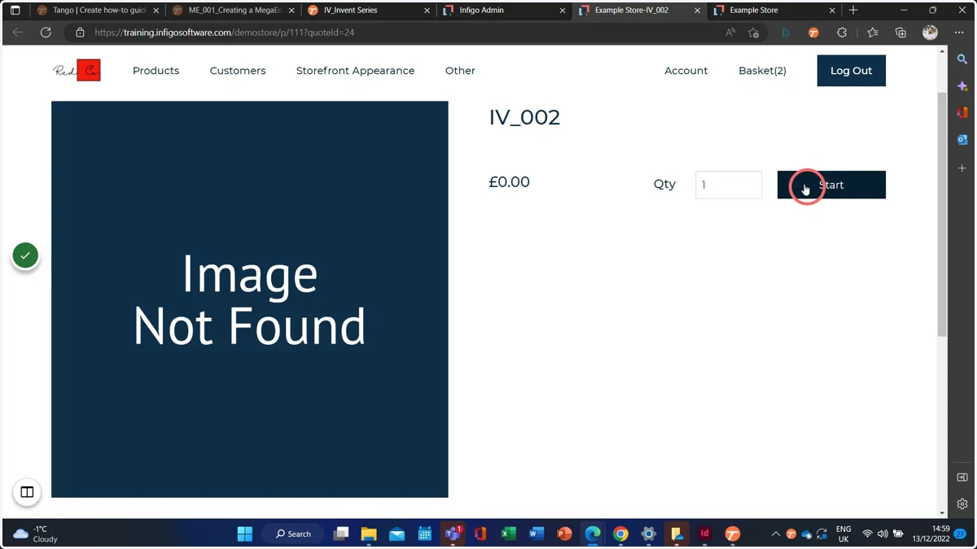The width and height of the screenshot is (977, 549).
Task: Open Word from the taskbar
Action: pyautogui.click(x=536, y=534)
